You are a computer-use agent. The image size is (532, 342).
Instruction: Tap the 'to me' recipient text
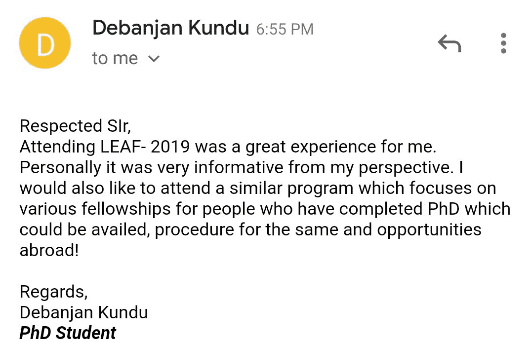click(x=115, y=58)
